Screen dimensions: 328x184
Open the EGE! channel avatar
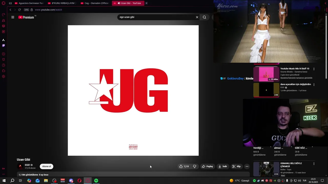point(20,166)
